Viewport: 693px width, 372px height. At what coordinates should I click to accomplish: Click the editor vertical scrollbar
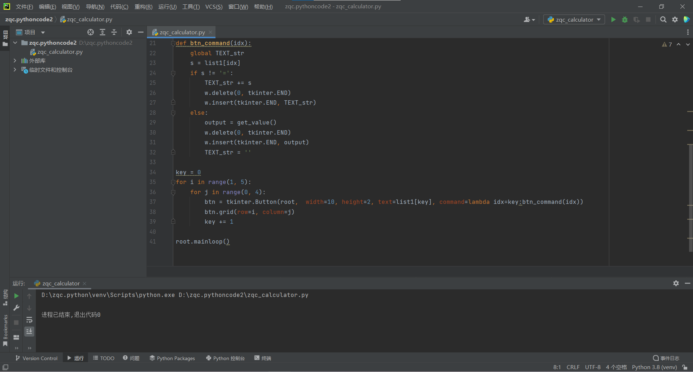click(x=690, y=198)
